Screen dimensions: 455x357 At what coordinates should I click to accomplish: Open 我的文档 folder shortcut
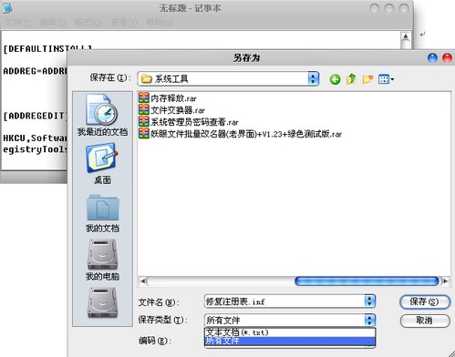pos(102,213)
